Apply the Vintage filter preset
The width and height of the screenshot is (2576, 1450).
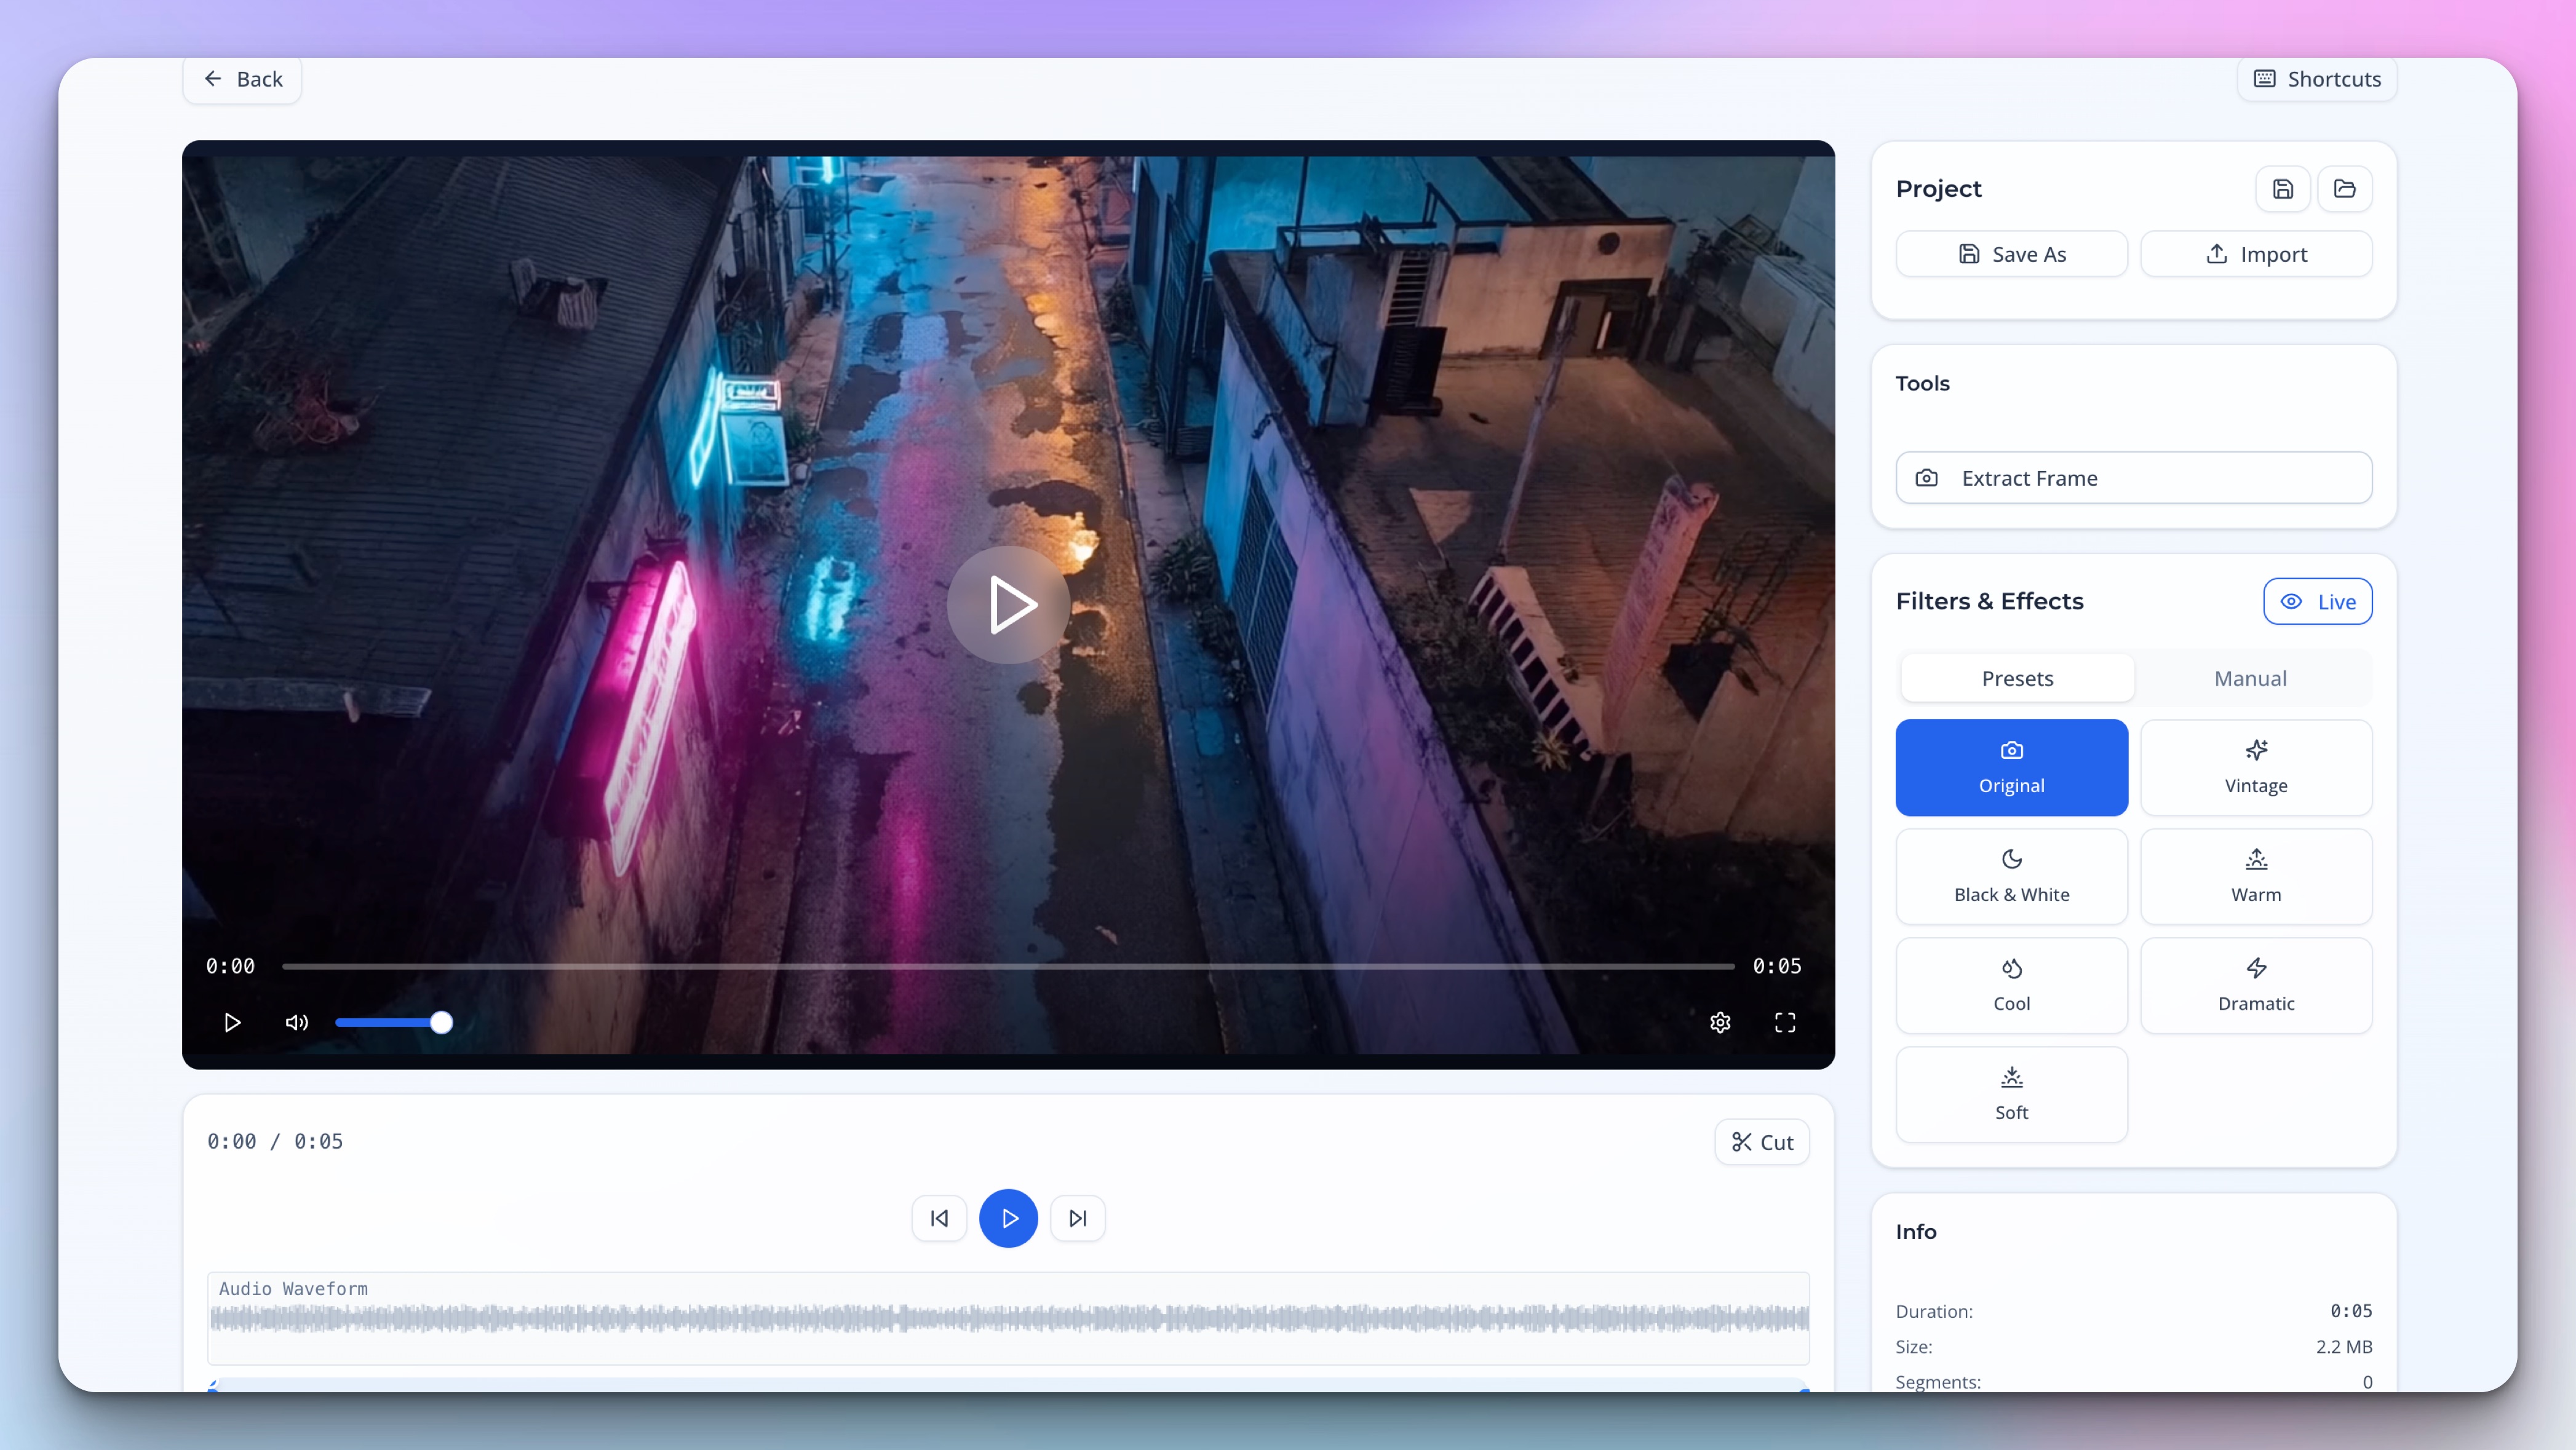coord(2256,767)
